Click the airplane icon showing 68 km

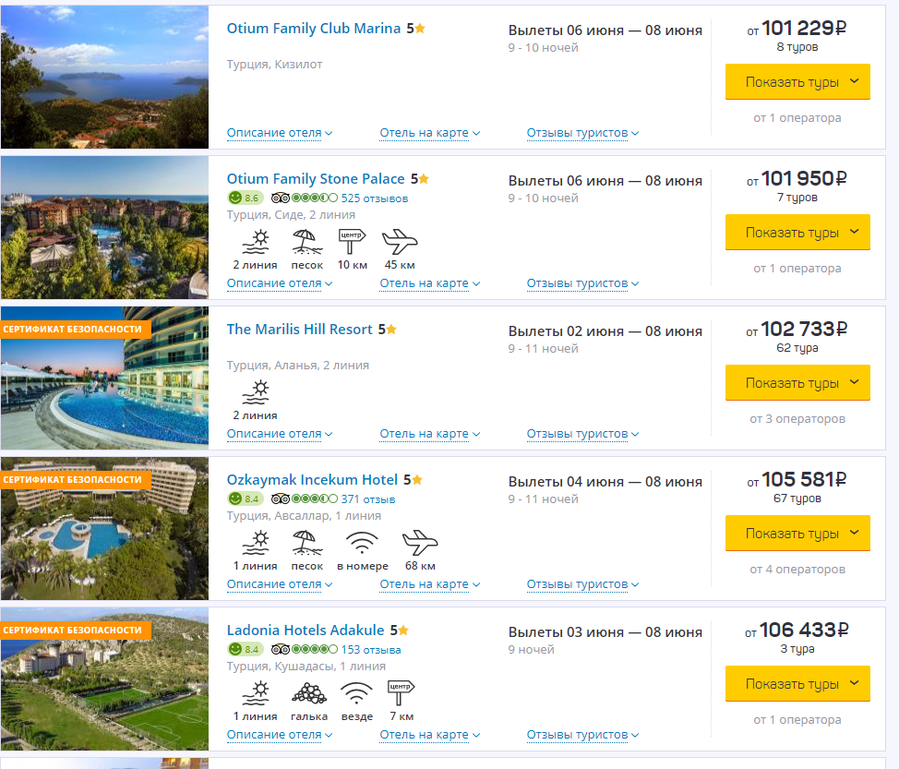point(420,543)
